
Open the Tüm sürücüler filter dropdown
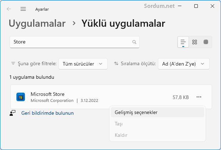pos(83,64)
